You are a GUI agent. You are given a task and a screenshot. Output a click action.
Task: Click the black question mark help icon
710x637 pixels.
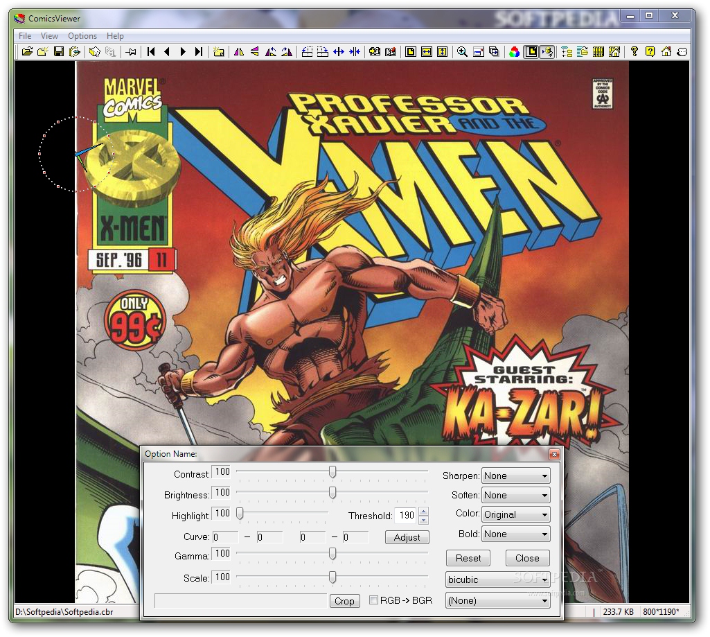[x=634, y=52]
